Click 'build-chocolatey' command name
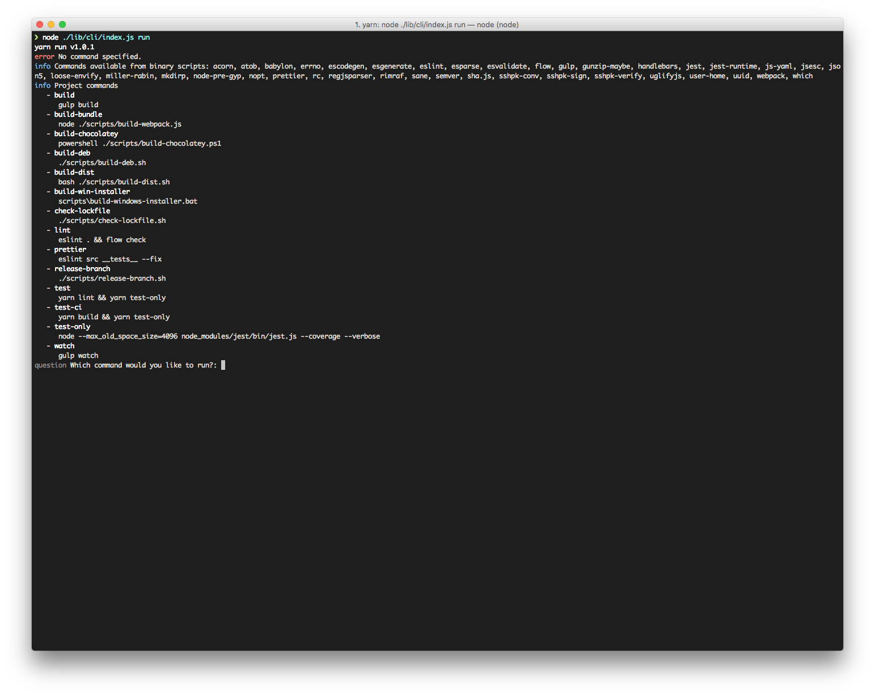875x696 pixels. coord(86,134)
